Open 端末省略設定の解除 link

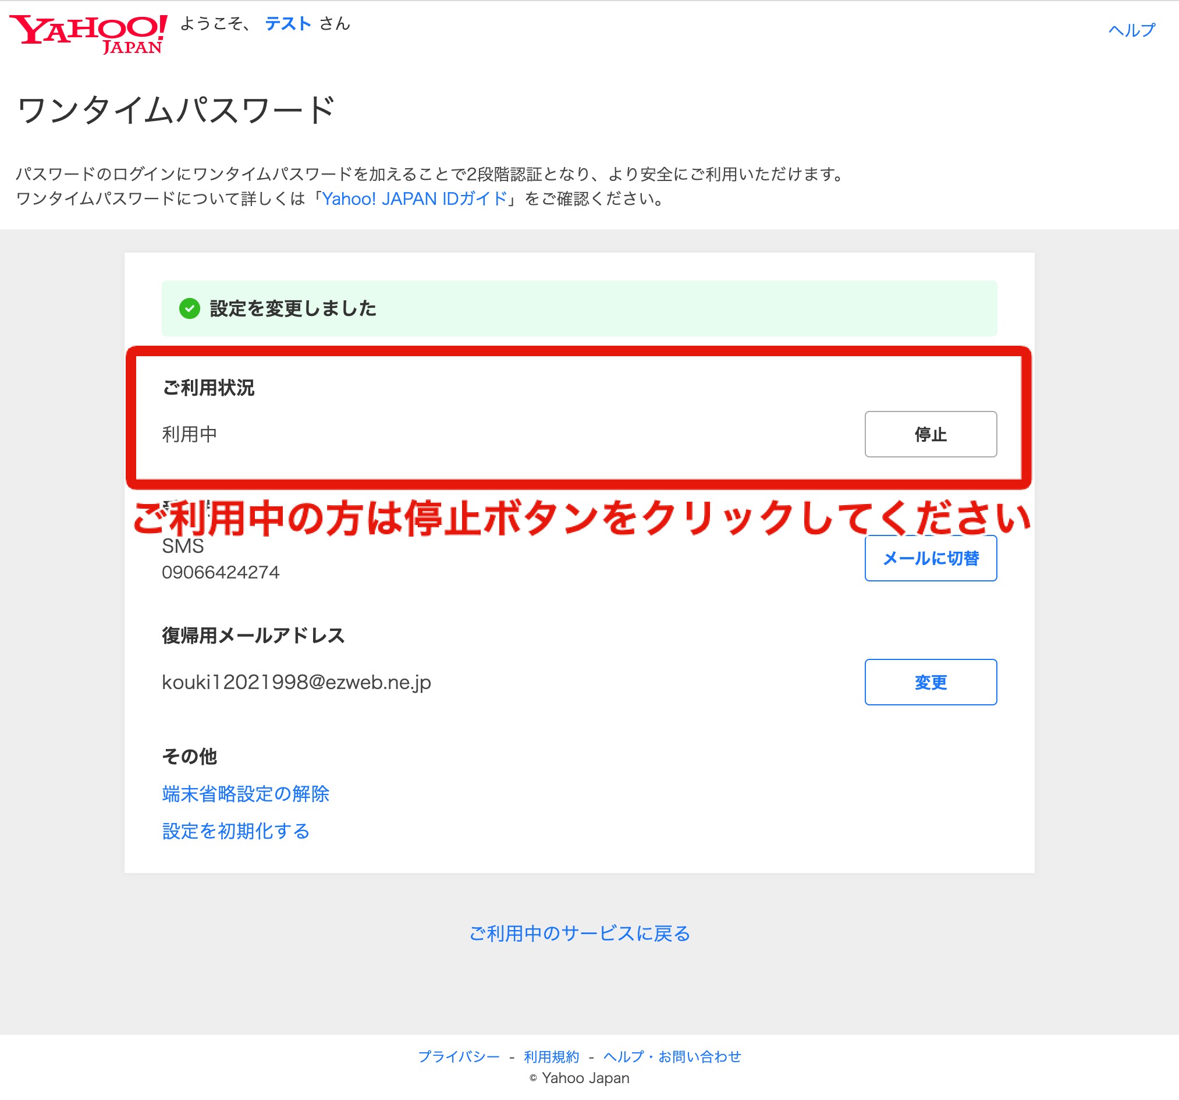246,793
